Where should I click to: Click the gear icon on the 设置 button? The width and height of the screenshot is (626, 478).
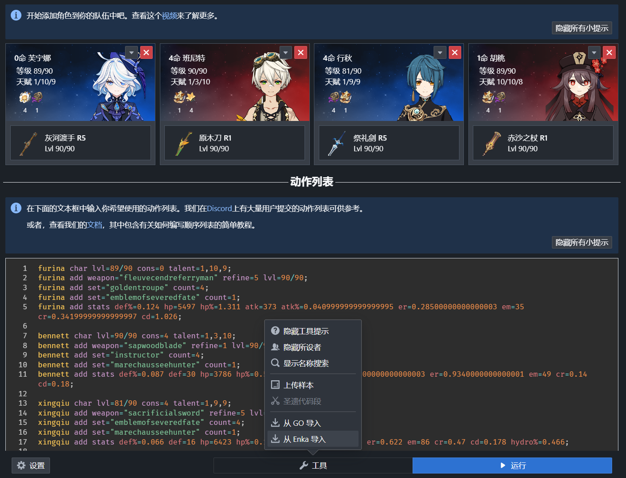tap(21, 466)
